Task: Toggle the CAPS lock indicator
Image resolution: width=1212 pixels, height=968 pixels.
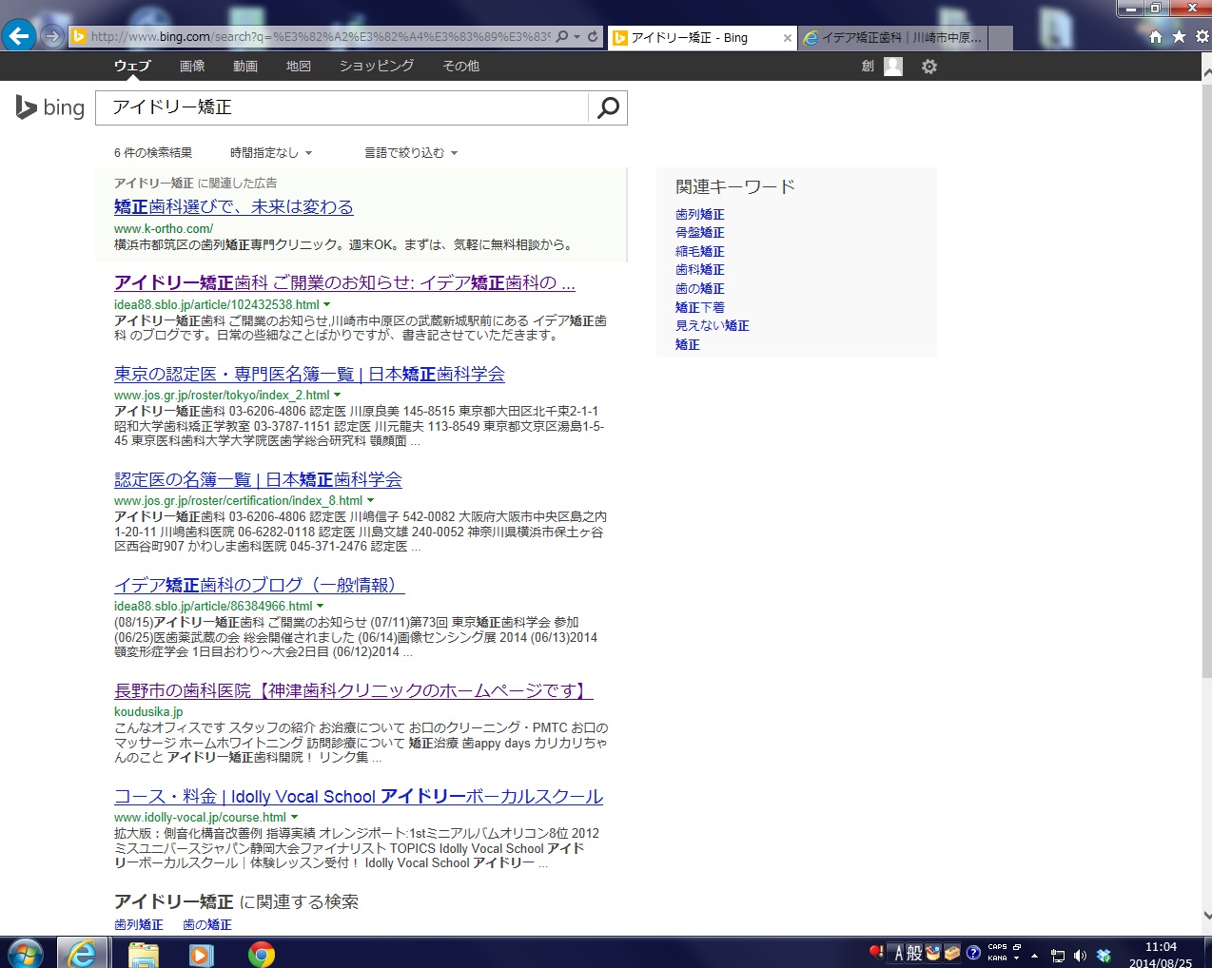Action: click(997, 947)
